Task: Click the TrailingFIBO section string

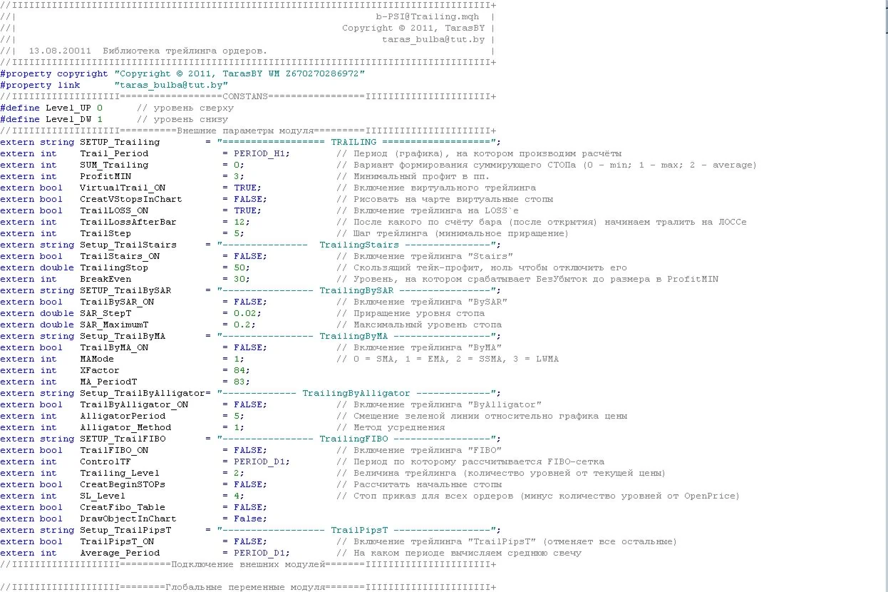Action: tap(356, 439)
